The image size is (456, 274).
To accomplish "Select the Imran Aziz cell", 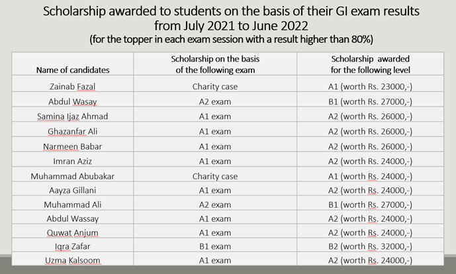I will 74,161.
